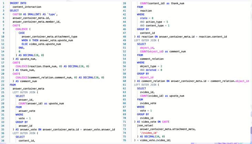
Task: Click AS video_vote ON CAST( on line 71
Action: [x=153, y=122]
